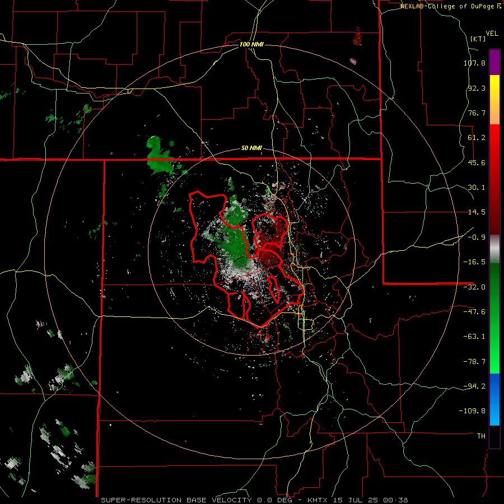
Task: Click the 100 NMI range ring label
Action: click(251, 44)
